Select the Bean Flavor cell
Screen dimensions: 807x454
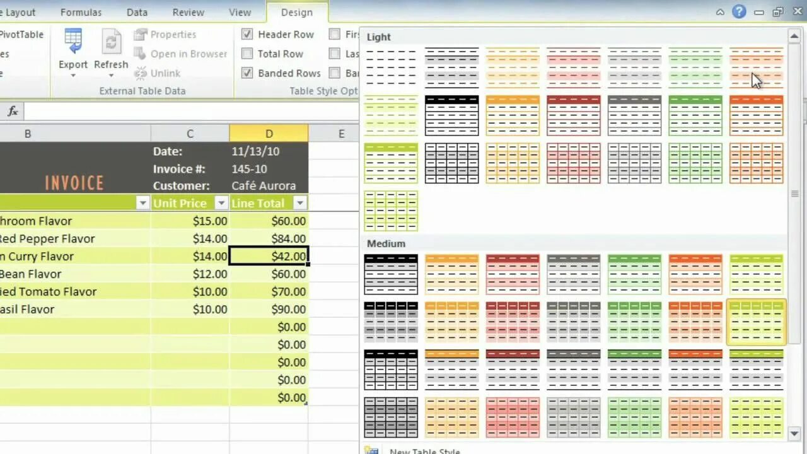[x=76, y=274]
